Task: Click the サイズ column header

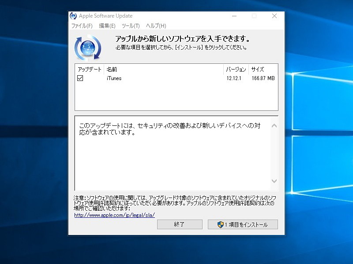Action: tap(263, 70)
